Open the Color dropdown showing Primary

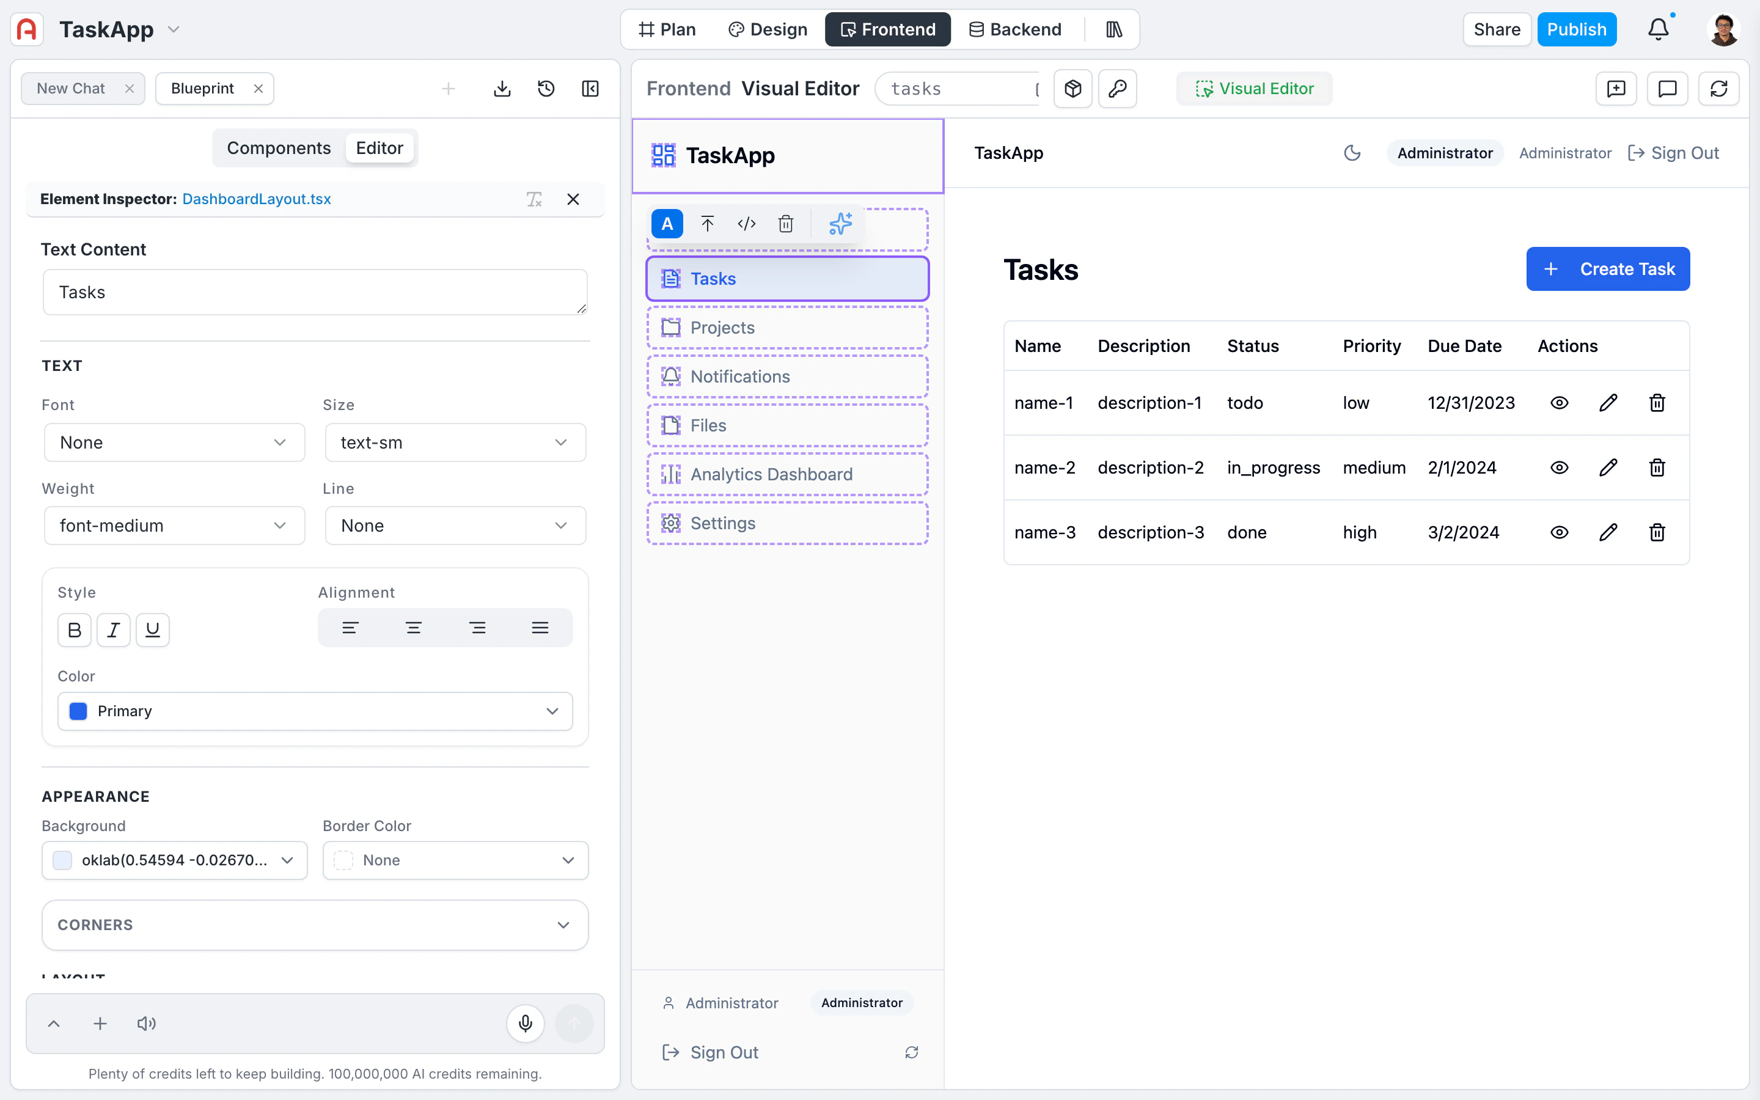pos(315,711)
